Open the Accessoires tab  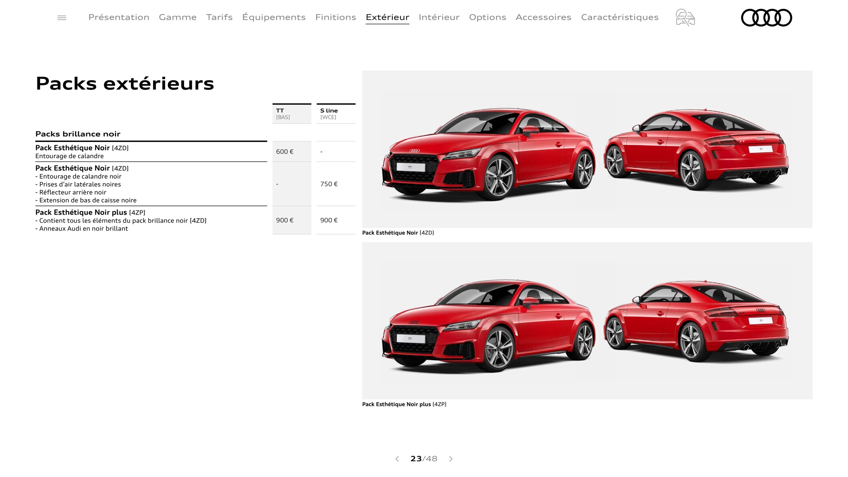tap(543, 17)
